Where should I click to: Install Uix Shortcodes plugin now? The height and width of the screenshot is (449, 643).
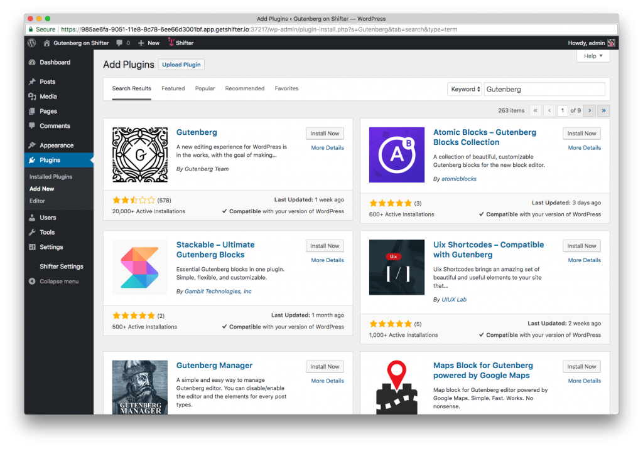click(x=581, y=246)
